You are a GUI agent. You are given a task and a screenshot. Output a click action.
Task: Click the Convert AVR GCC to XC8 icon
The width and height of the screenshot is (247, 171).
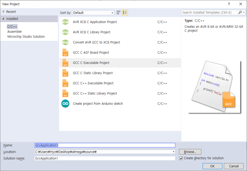click(x=65, y=42)
